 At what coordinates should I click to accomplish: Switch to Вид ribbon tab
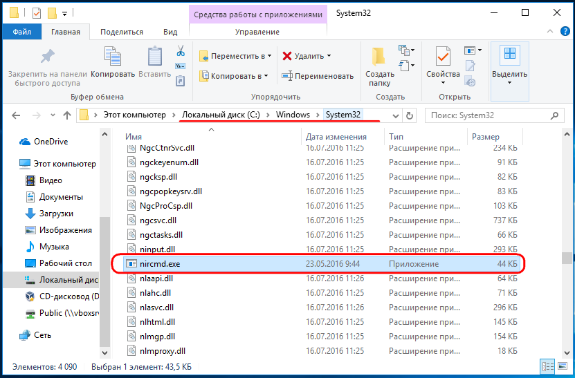tap(170, 32)
